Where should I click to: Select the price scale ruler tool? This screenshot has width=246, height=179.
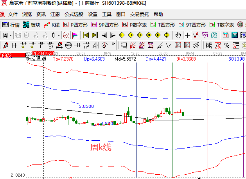(x=209, y=45)
